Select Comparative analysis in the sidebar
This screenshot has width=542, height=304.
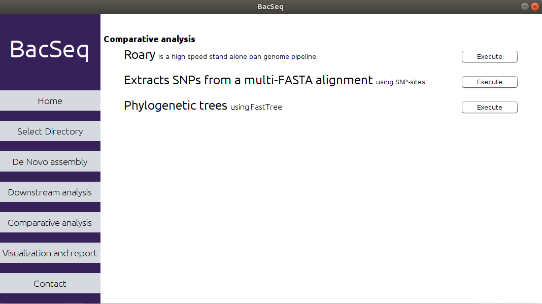(50, 222)
